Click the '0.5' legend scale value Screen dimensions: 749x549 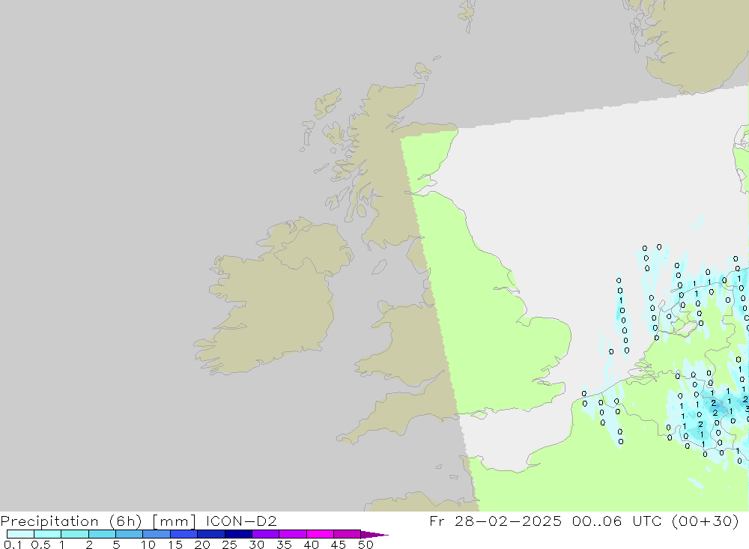click(40, 545)
